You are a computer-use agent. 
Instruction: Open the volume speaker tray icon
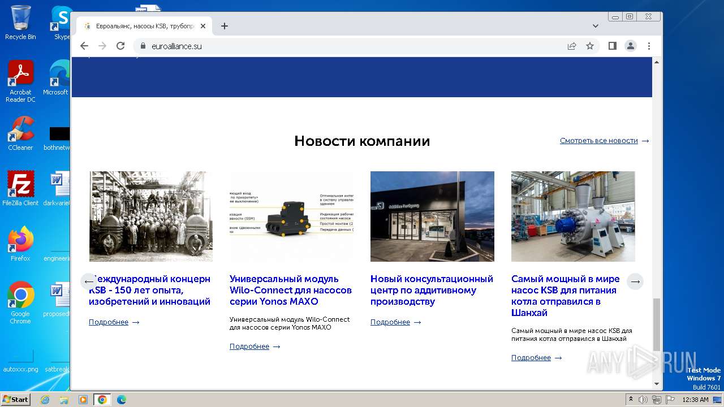643,400
